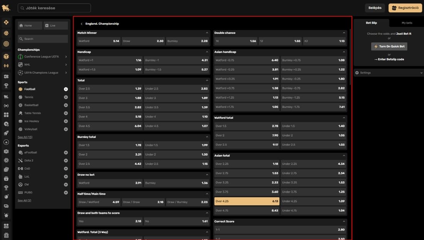Screen dimensions: 424x240
Task: Click the eFootball esports icon
Action: pos(20,153)
